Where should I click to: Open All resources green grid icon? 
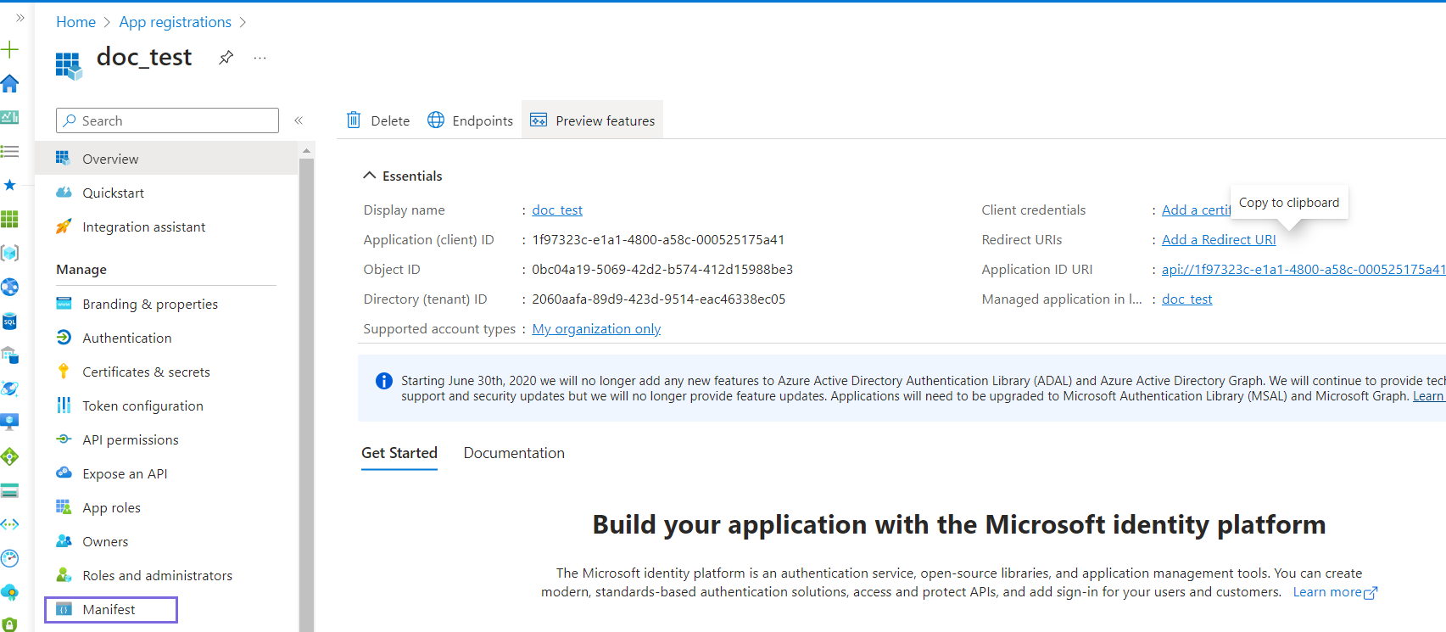pyautogui.click(x=9, y=219)
